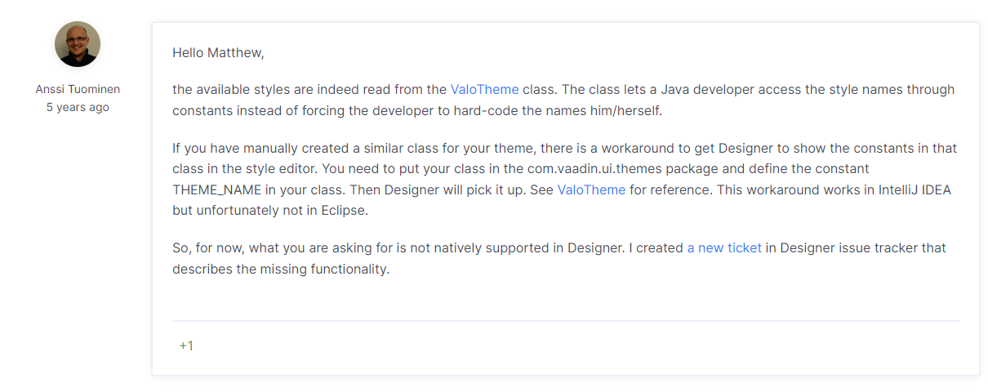Open the Anssi Tuominen author name
Viewport: 988px width, 392px height.
78,90
